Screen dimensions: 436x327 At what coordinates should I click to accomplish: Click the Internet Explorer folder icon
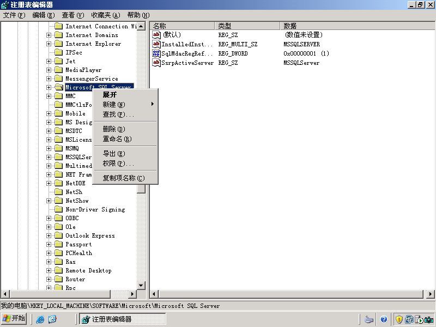(58, 44)
